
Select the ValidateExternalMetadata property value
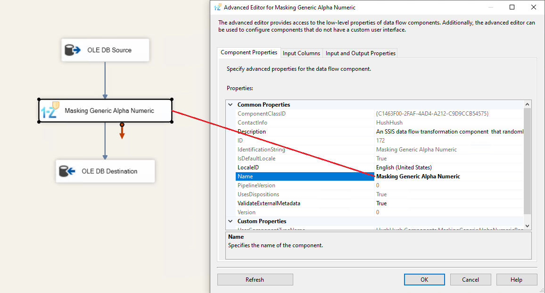pyautogui.click(x=448, y=203)
